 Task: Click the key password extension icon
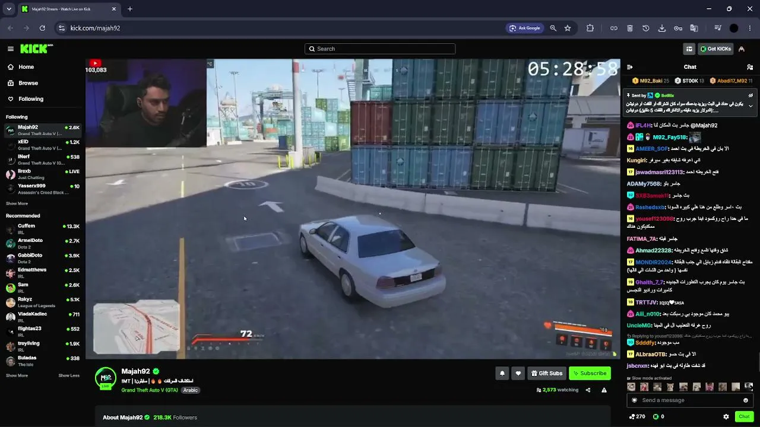pyautogui.click(x=678, y=28)
